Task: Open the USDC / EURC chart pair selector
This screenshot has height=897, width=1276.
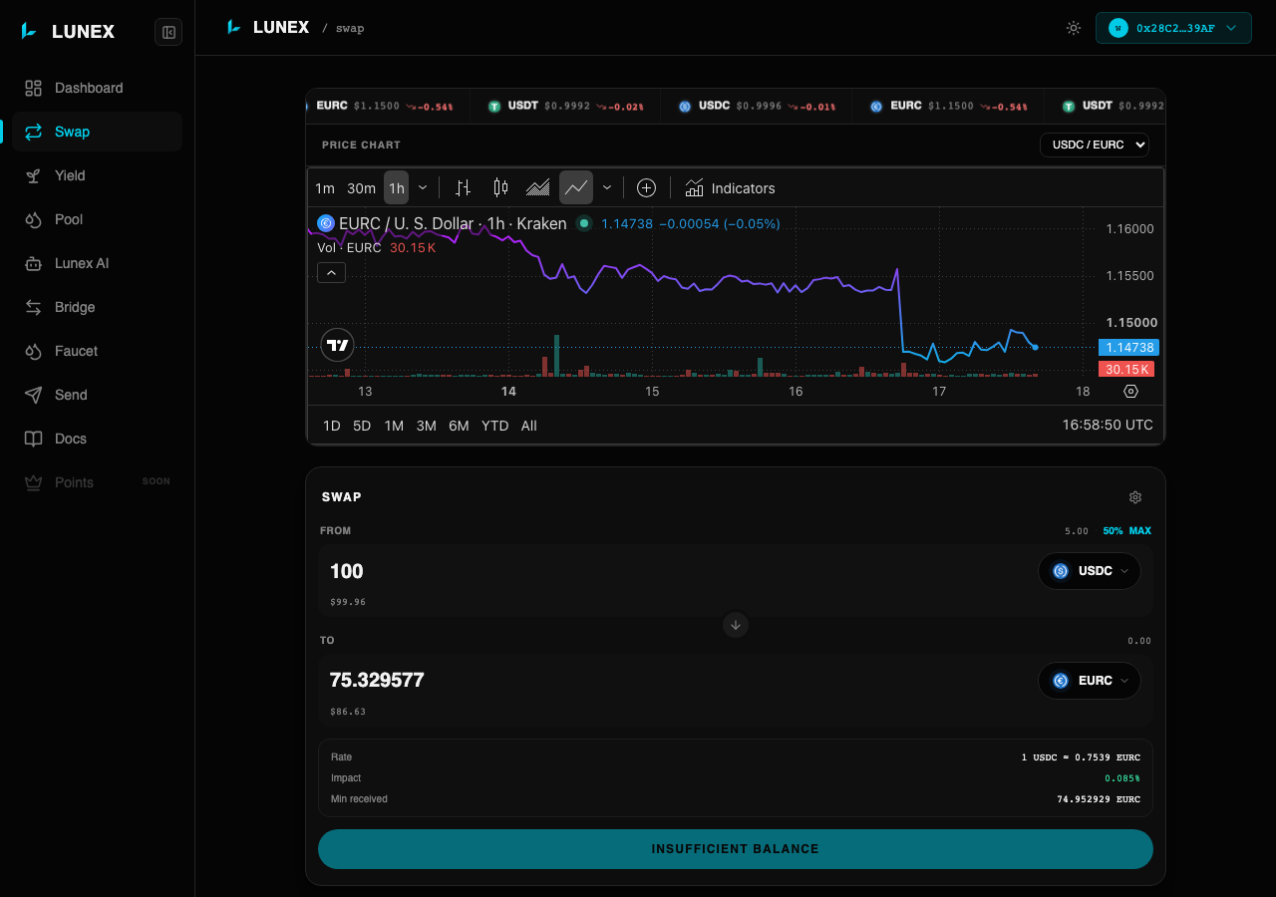Action: (x=1095, y=145)
